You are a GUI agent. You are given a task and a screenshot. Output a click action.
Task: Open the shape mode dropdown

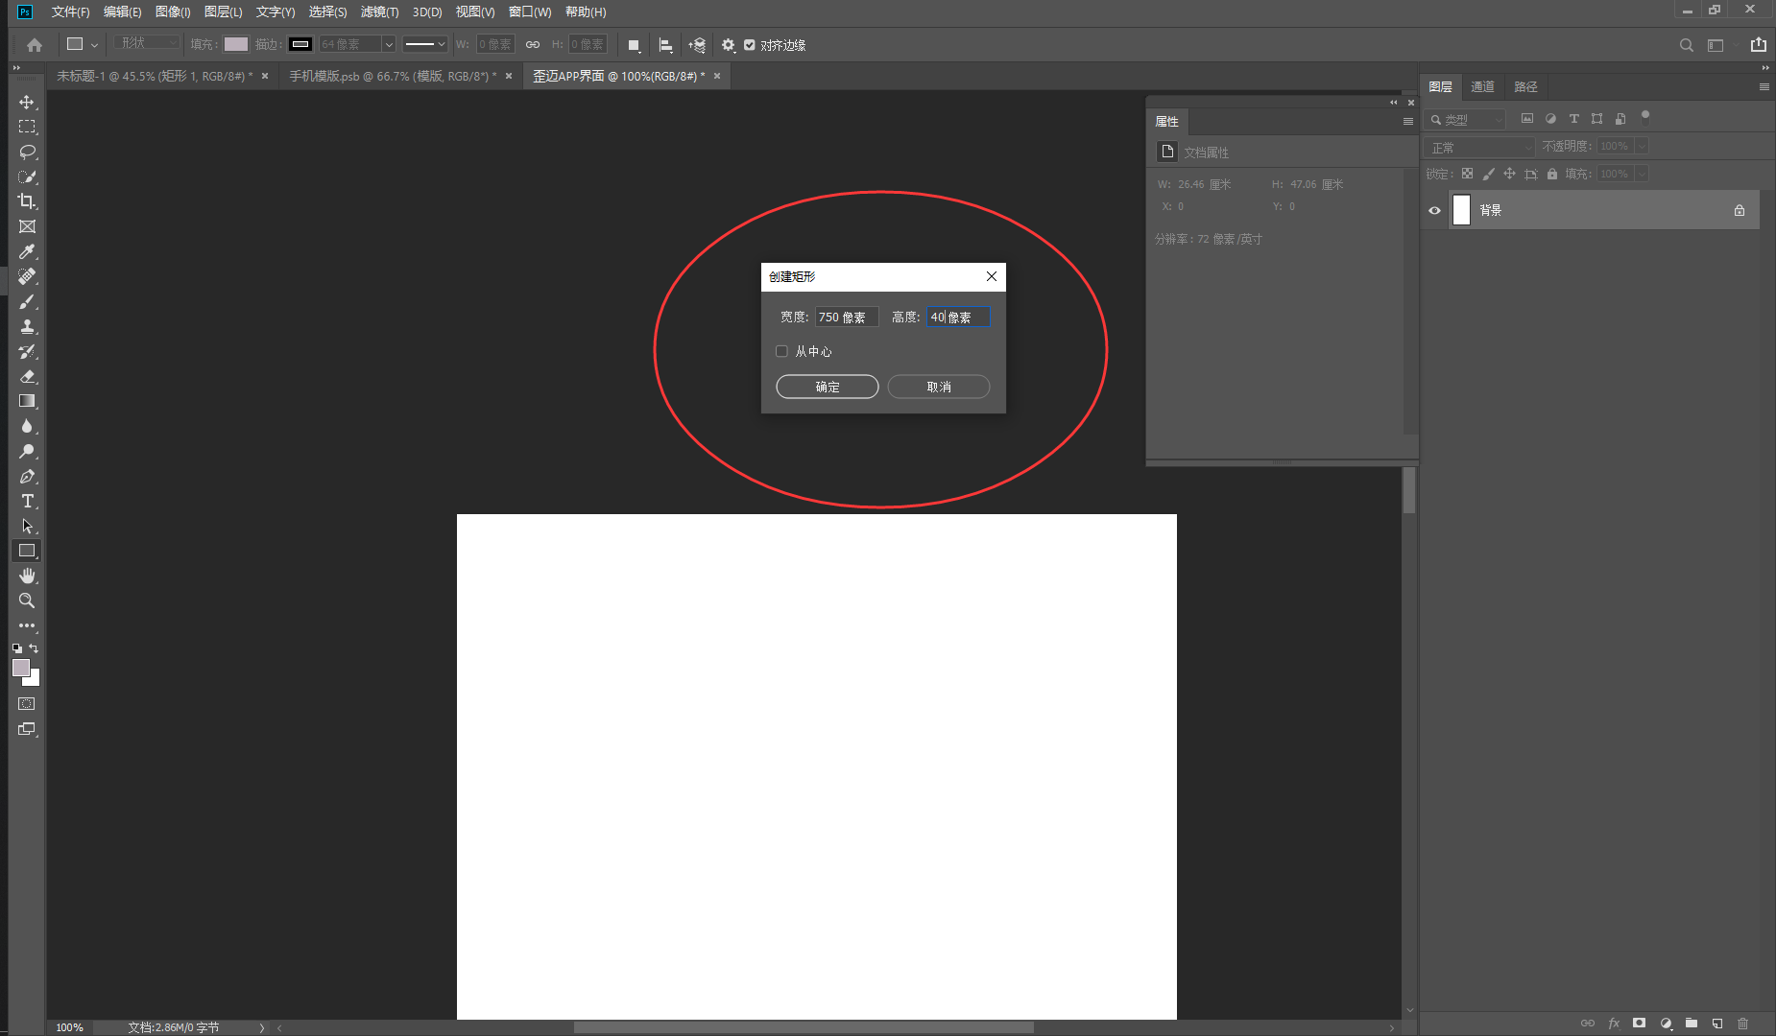pos(147,43)
